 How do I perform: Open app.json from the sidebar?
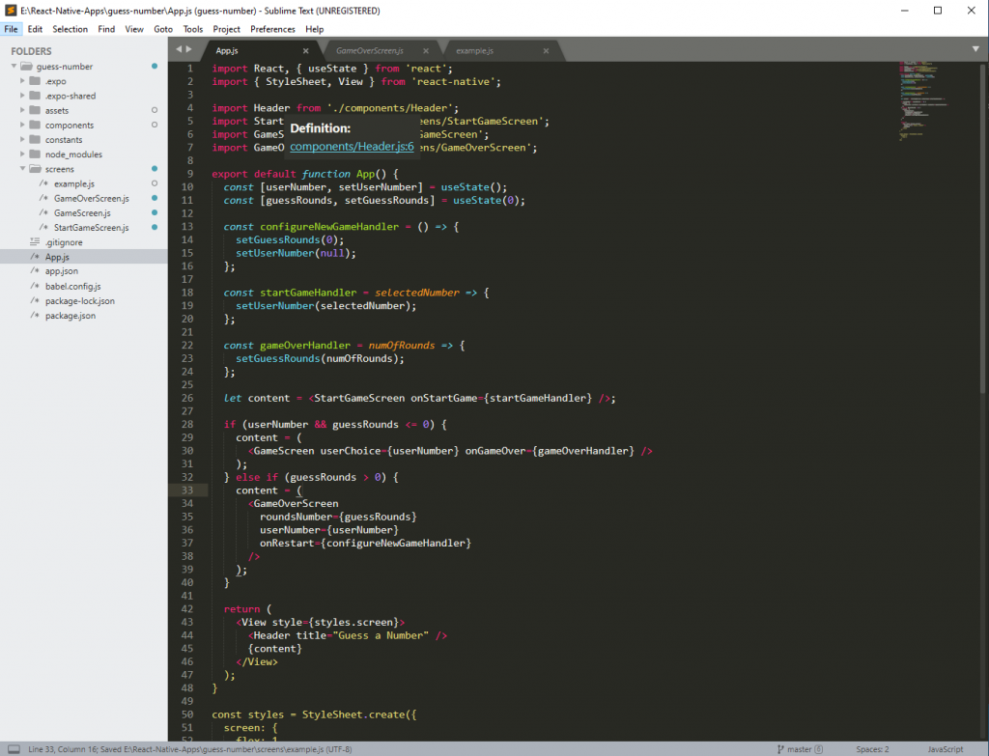pyautogui.click(x=61, y=271)
